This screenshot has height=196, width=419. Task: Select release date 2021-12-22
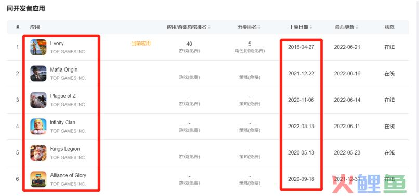click(x=301, y=73)
